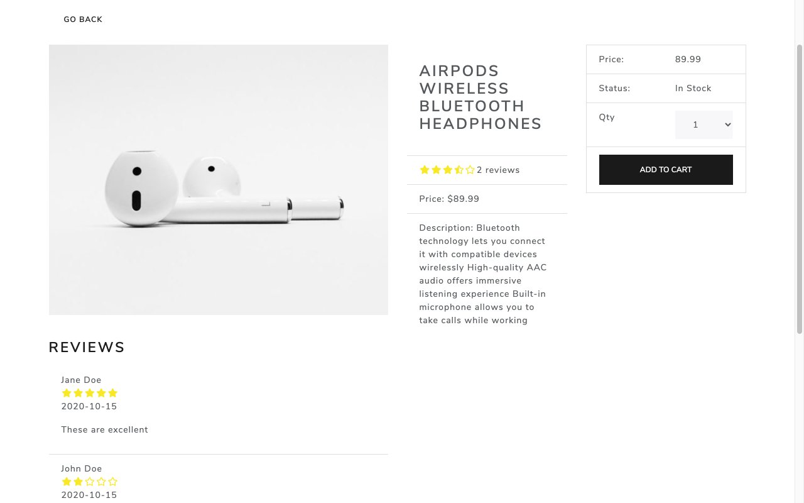This screenshot has height=503, width=804.
Task: Click the first star of John Doe's review
Action: pyautogui.click(x=67, y=482)
